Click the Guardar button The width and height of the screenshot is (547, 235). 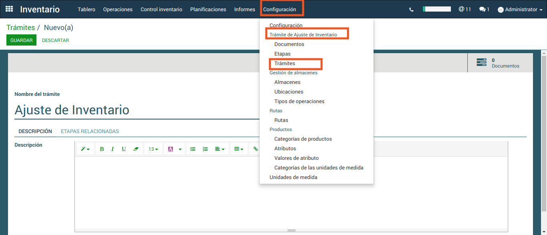point(21,40)
